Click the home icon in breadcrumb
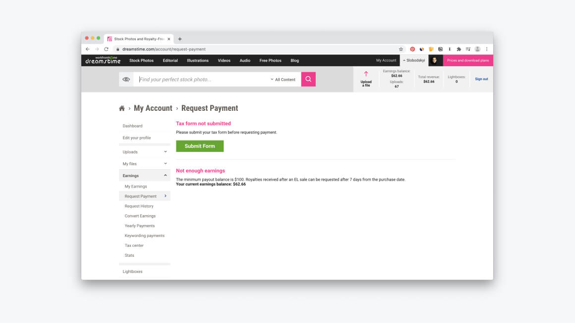 tap(122, 108)
